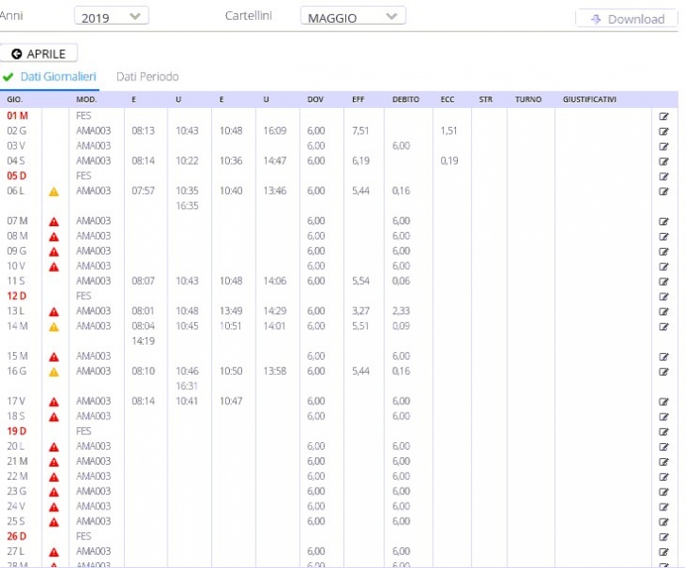This screenshot has width=685, height=568.
Task: Click the DEBITO column header
Action: [407, 99]
